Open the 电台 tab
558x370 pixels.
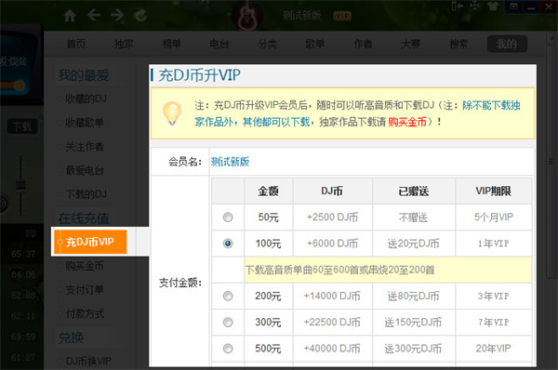click(219, 44)
